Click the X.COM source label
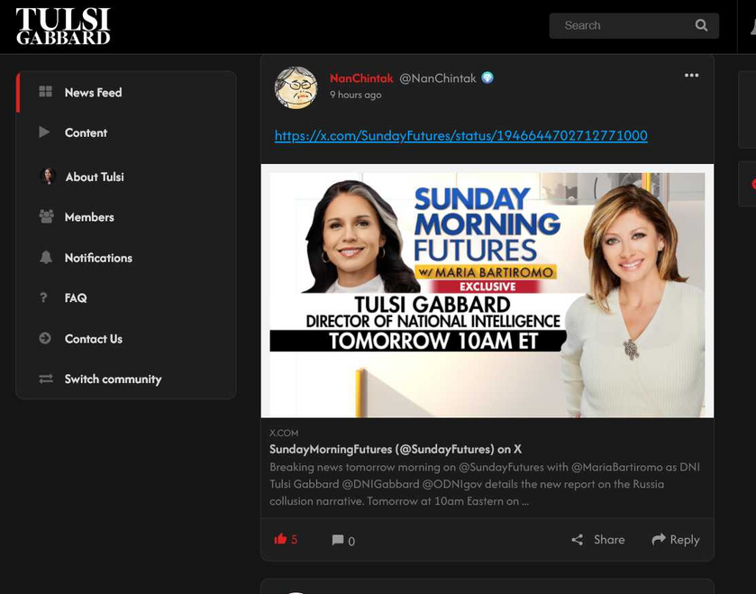This screenshot has width=756, height=594. [284, 433]
